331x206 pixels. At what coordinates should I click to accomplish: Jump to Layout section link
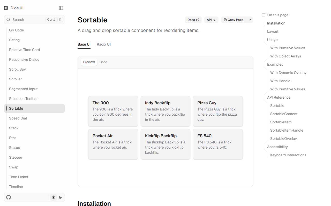tap(273, 31)
